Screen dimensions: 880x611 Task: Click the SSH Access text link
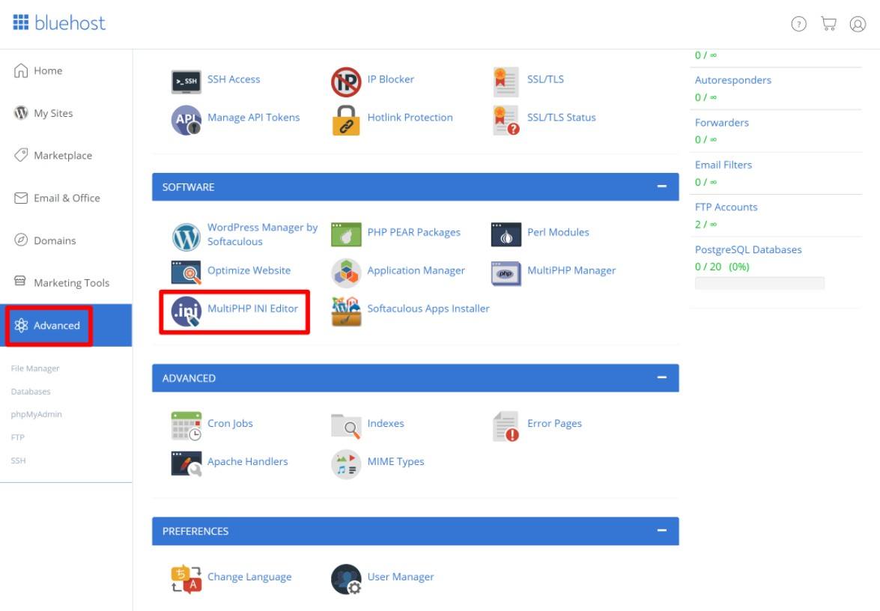234,79
